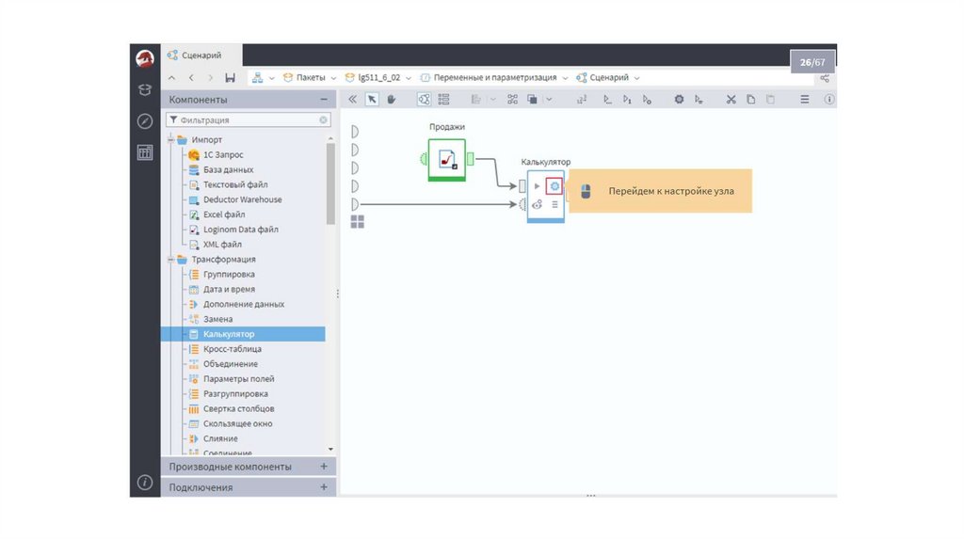Click the components list vertical scrollbar
Screen dimensions: 964x540
(330, 188)
